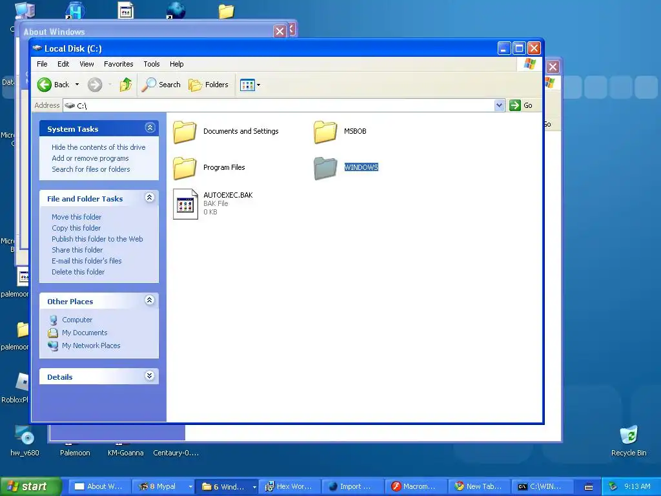Switch to New Tab Chrome taskbar button
This screenshot has height=496, width=661.
click(479, 487)
